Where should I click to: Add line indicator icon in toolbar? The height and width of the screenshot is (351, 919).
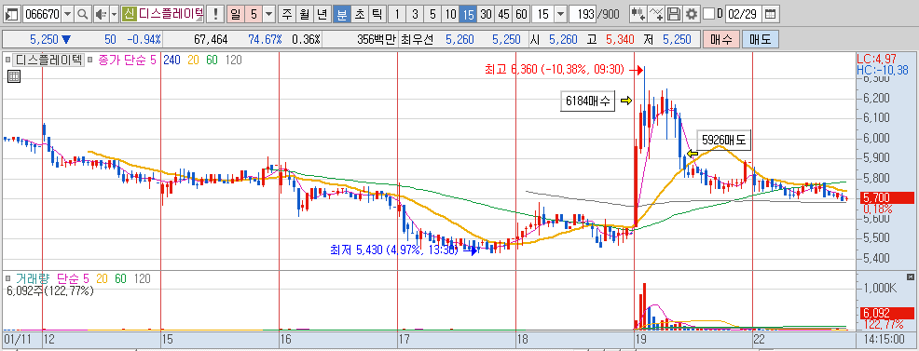click(657, 14)
